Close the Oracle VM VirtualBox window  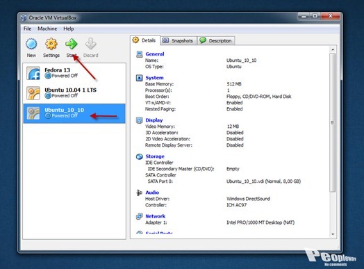coord(331,16)
